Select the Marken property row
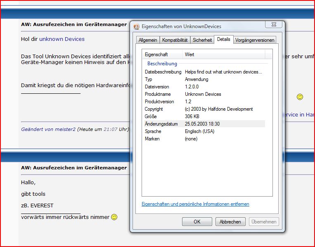Image resolution: width=315 pixels, height=247 pixels. [x=204, y=139]
